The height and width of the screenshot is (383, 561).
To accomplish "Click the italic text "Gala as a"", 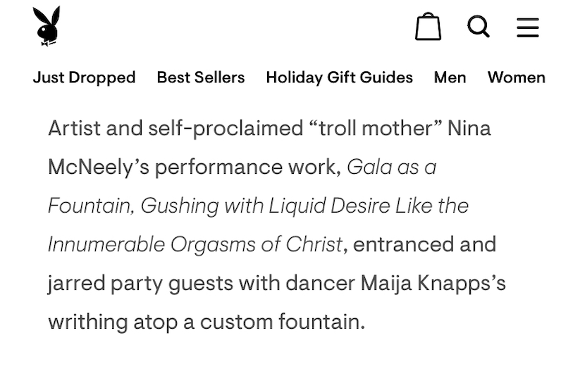I will point(391,167).
